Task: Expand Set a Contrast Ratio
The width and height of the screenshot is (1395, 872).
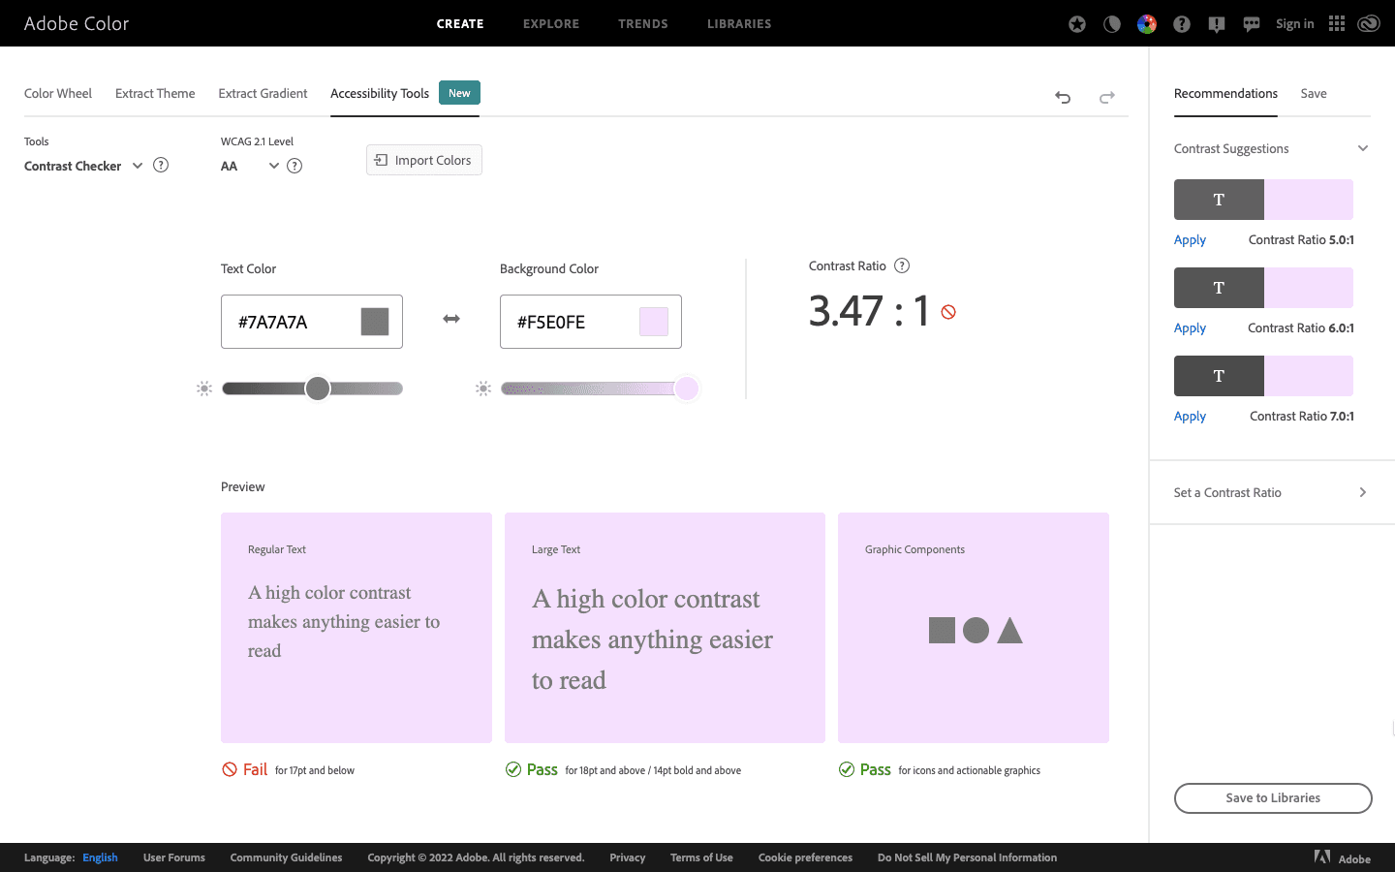Action: 1271,492
